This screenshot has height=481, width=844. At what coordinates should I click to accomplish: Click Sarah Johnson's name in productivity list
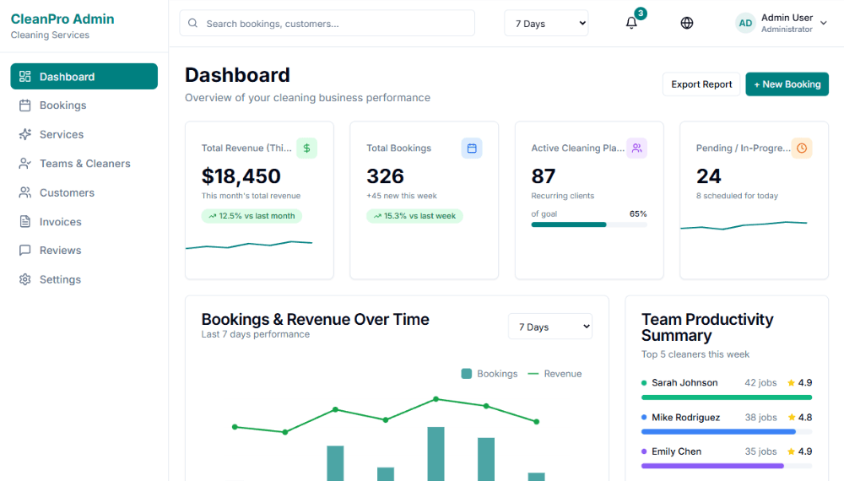(684, 382)
